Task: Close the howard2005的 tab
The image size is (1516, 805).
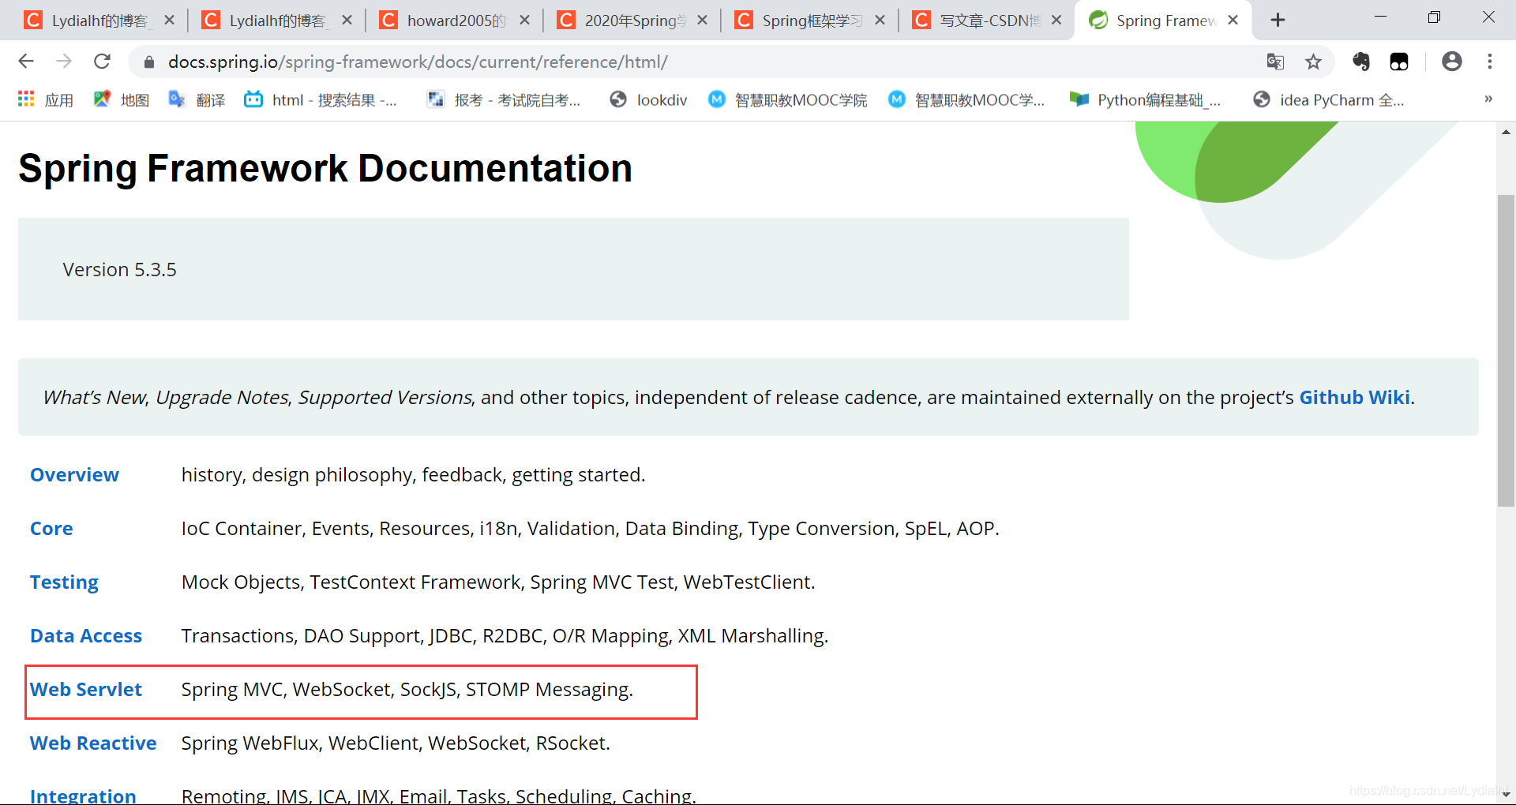Action: 524,21
